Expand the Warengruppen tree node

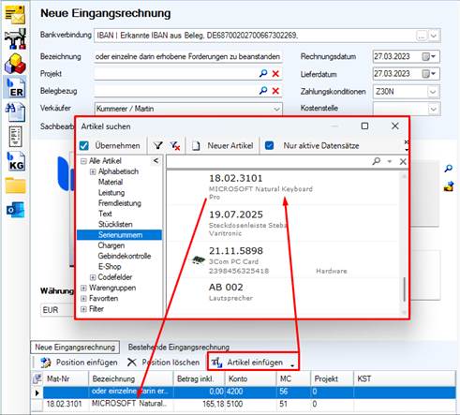point(83,288)
